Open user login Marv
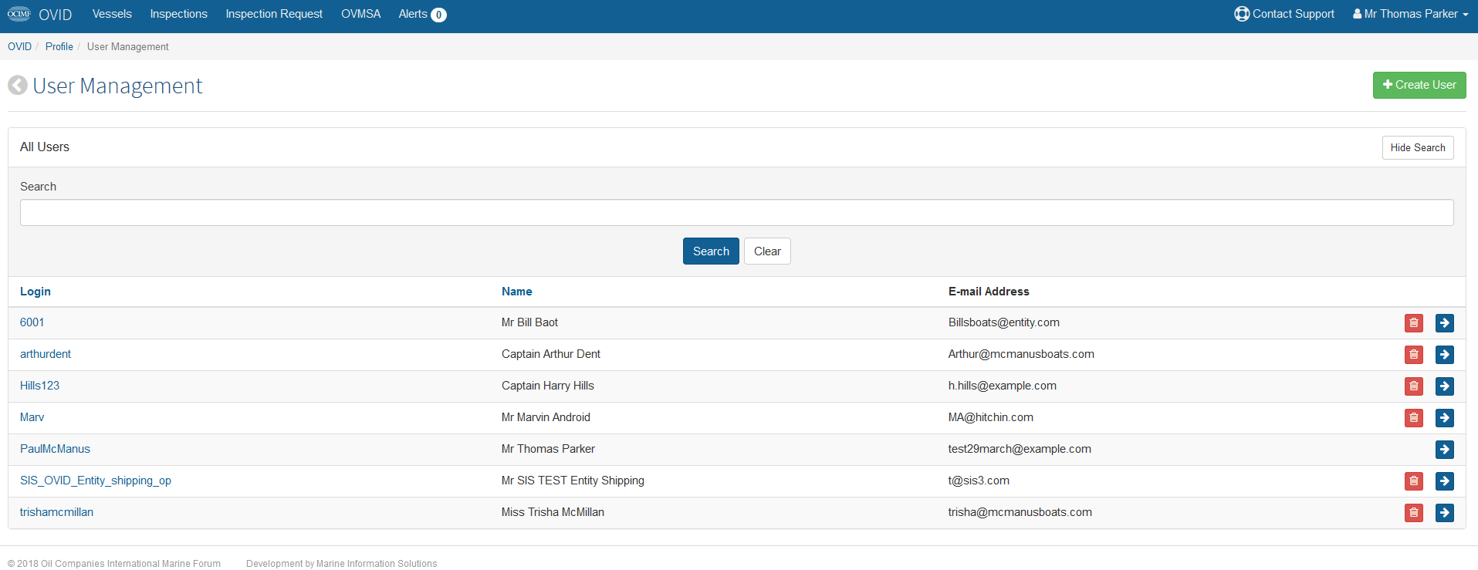 pos(32,417)
